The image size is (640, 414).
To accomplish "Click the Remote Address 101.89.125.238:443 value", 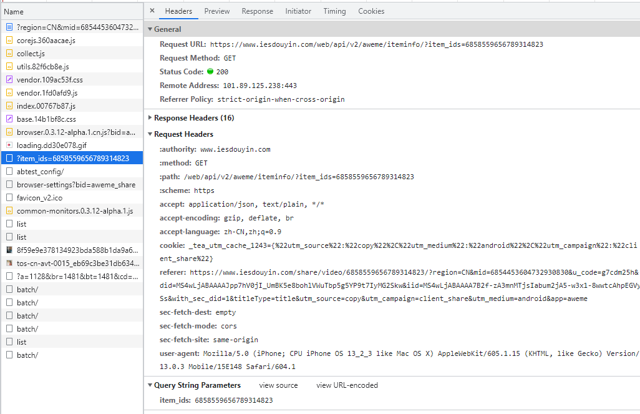I will pos(259,86).
